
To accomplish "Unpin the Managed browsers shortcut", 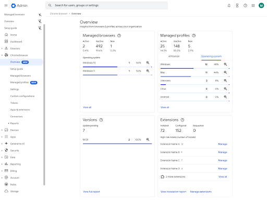I will point(40,15).
